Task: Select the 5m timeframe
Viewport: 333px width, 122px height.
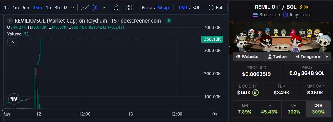Action: (x=26, y=8)
